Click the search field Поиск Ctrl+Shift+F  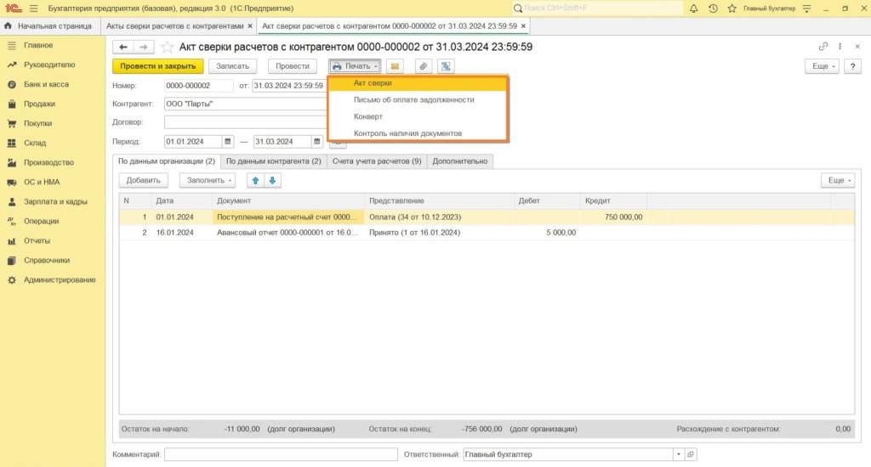click(x=597, y=8)
